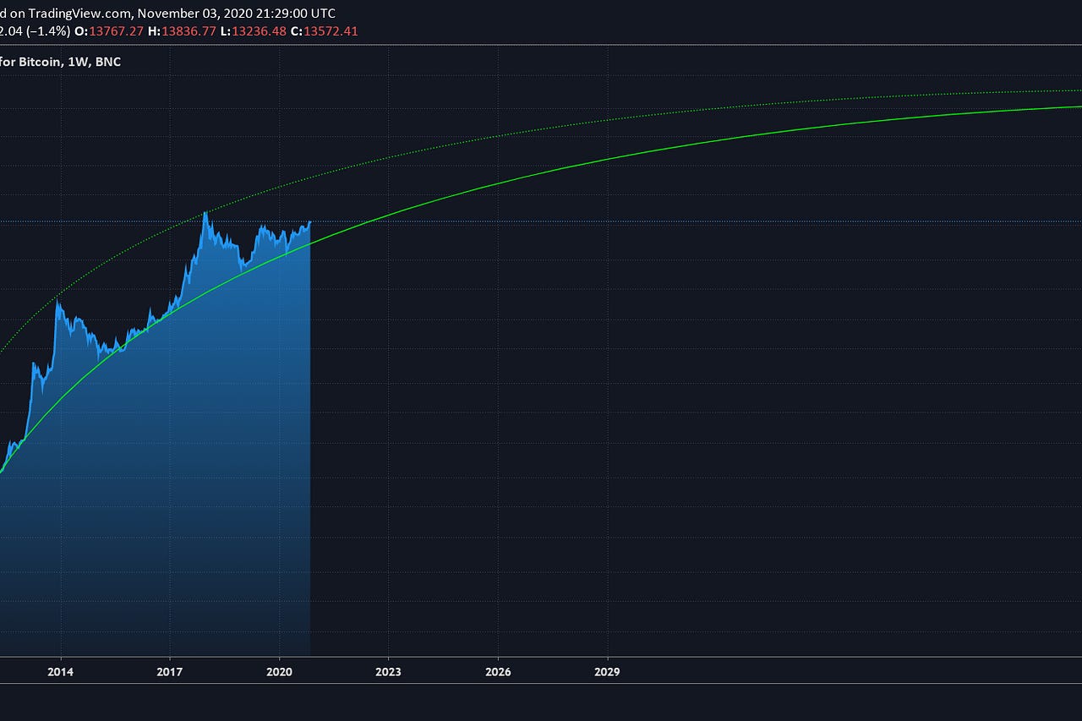Click the 2026 label on time axis

point(498,672)
